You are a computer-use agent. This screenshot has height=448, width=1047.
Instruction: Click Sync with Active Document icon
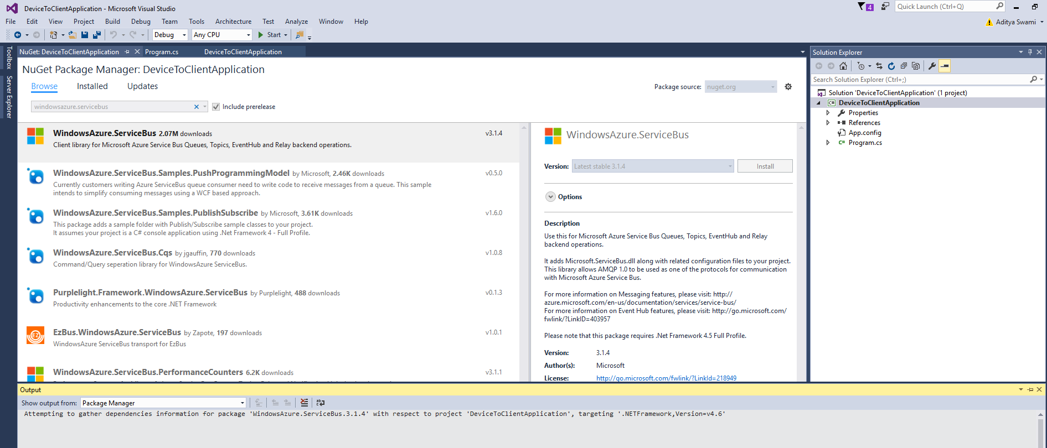point(879,66)
